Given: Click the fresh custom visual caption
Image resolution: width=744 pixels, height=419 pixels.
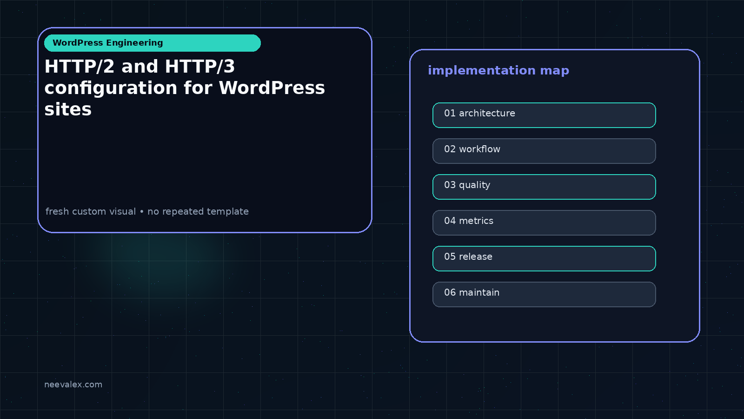Looking at the screenshot, I should (x=147, y=211).
